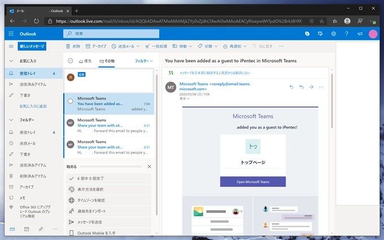Click 英語からは翻訳しない link
The height and width of the screenshot is (240, 384).
(x=235, y=73)
